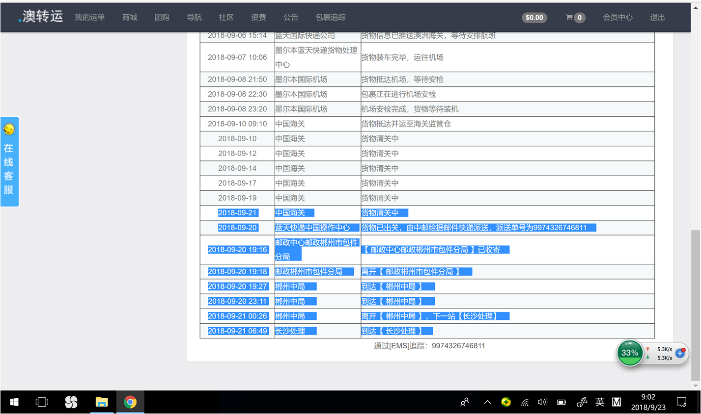
Task: Open the volume speaker tray icon
Action: tap(542, 402)
